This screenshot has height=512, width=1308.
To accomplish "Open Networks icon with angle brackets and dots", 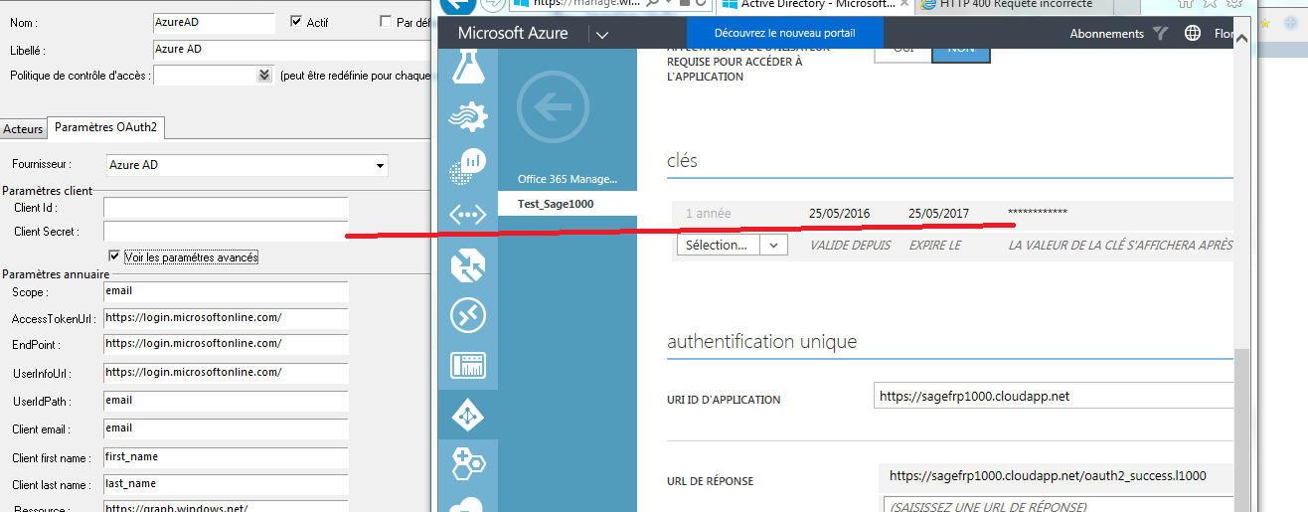I will (468, 215).
